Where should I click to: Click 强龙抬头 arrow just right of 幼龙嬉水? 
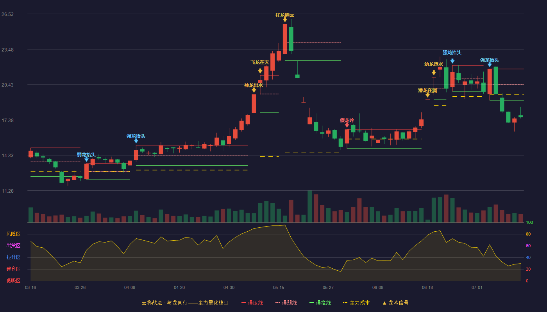click(x=452, y=61)
